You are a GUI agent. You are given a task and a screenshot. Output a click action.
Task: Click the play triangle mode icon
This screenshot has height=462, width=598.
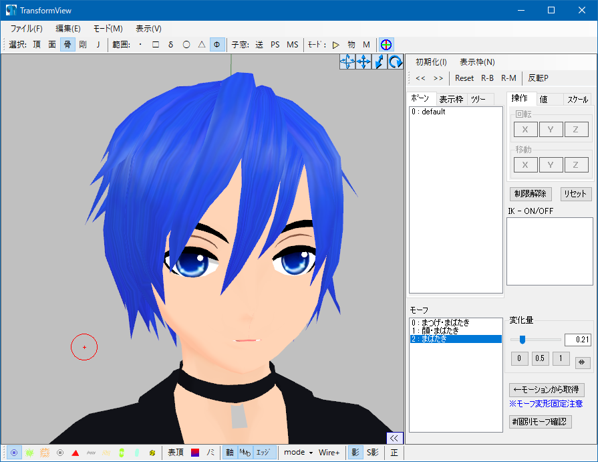pyautogui.click(x=336, y=45)
